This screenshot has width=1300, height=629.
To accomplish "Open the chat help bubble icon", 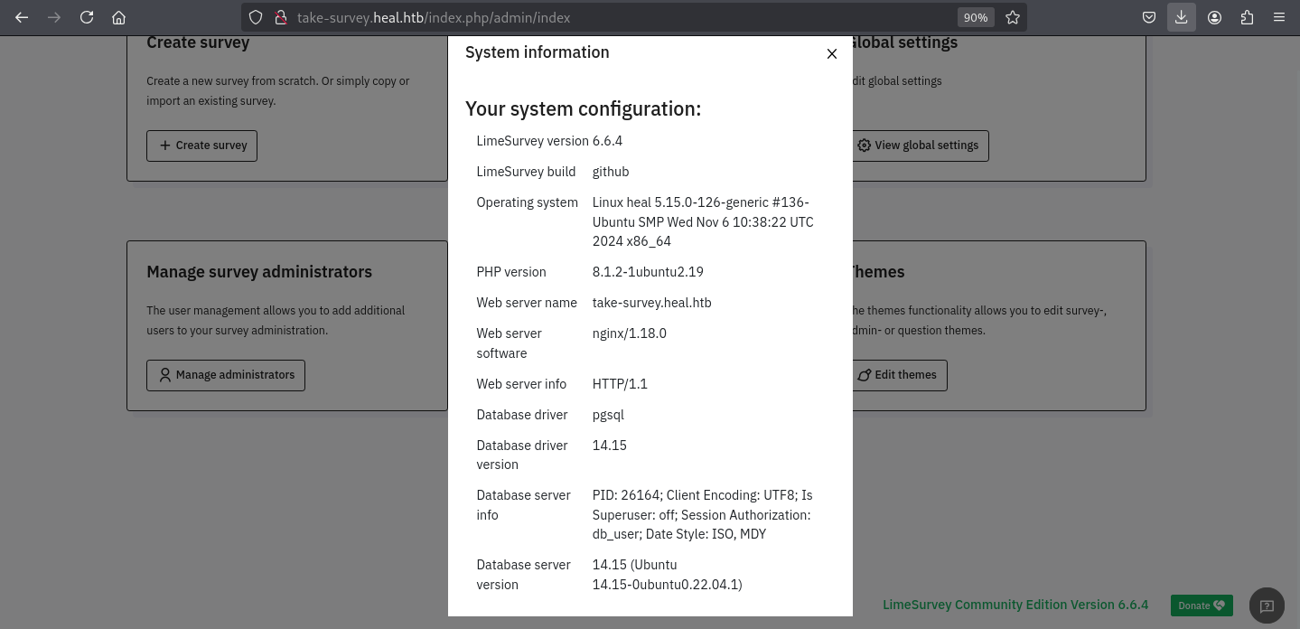I will (1267, 606).
